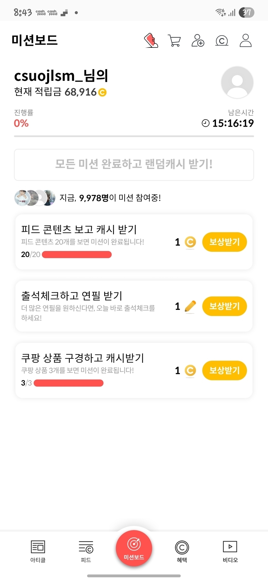Tap the gold coin next to 68,916

tap(102, 92)
